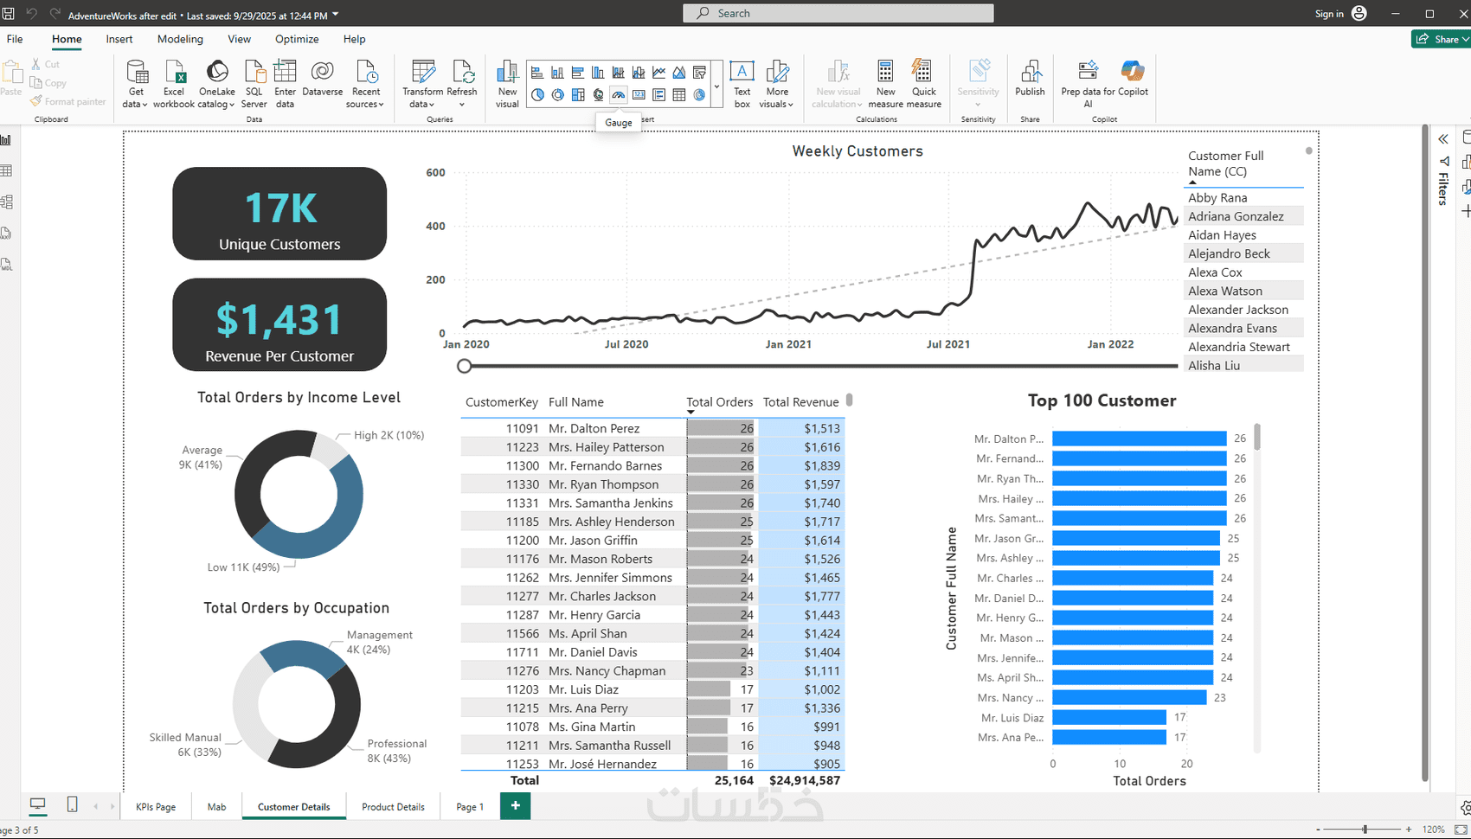Click the customer table's vertical scrollbar

pyautogui.click(x=850, y=400)
